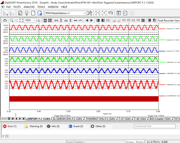Click the dark red DI AIRPORT signal bar
Screen dimensions: 180x143
(x=84, y=99)
